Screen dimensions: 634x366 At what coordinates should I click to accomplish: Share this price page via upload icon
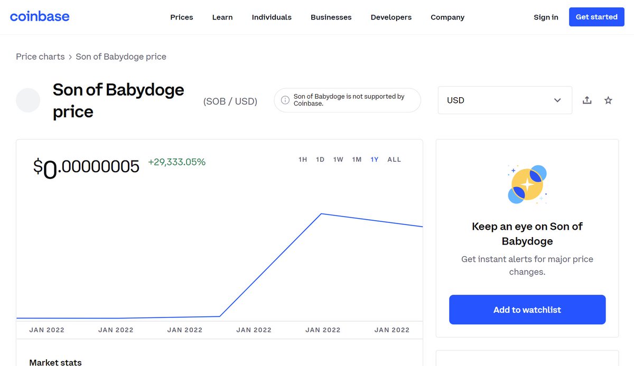click(587, 100)
